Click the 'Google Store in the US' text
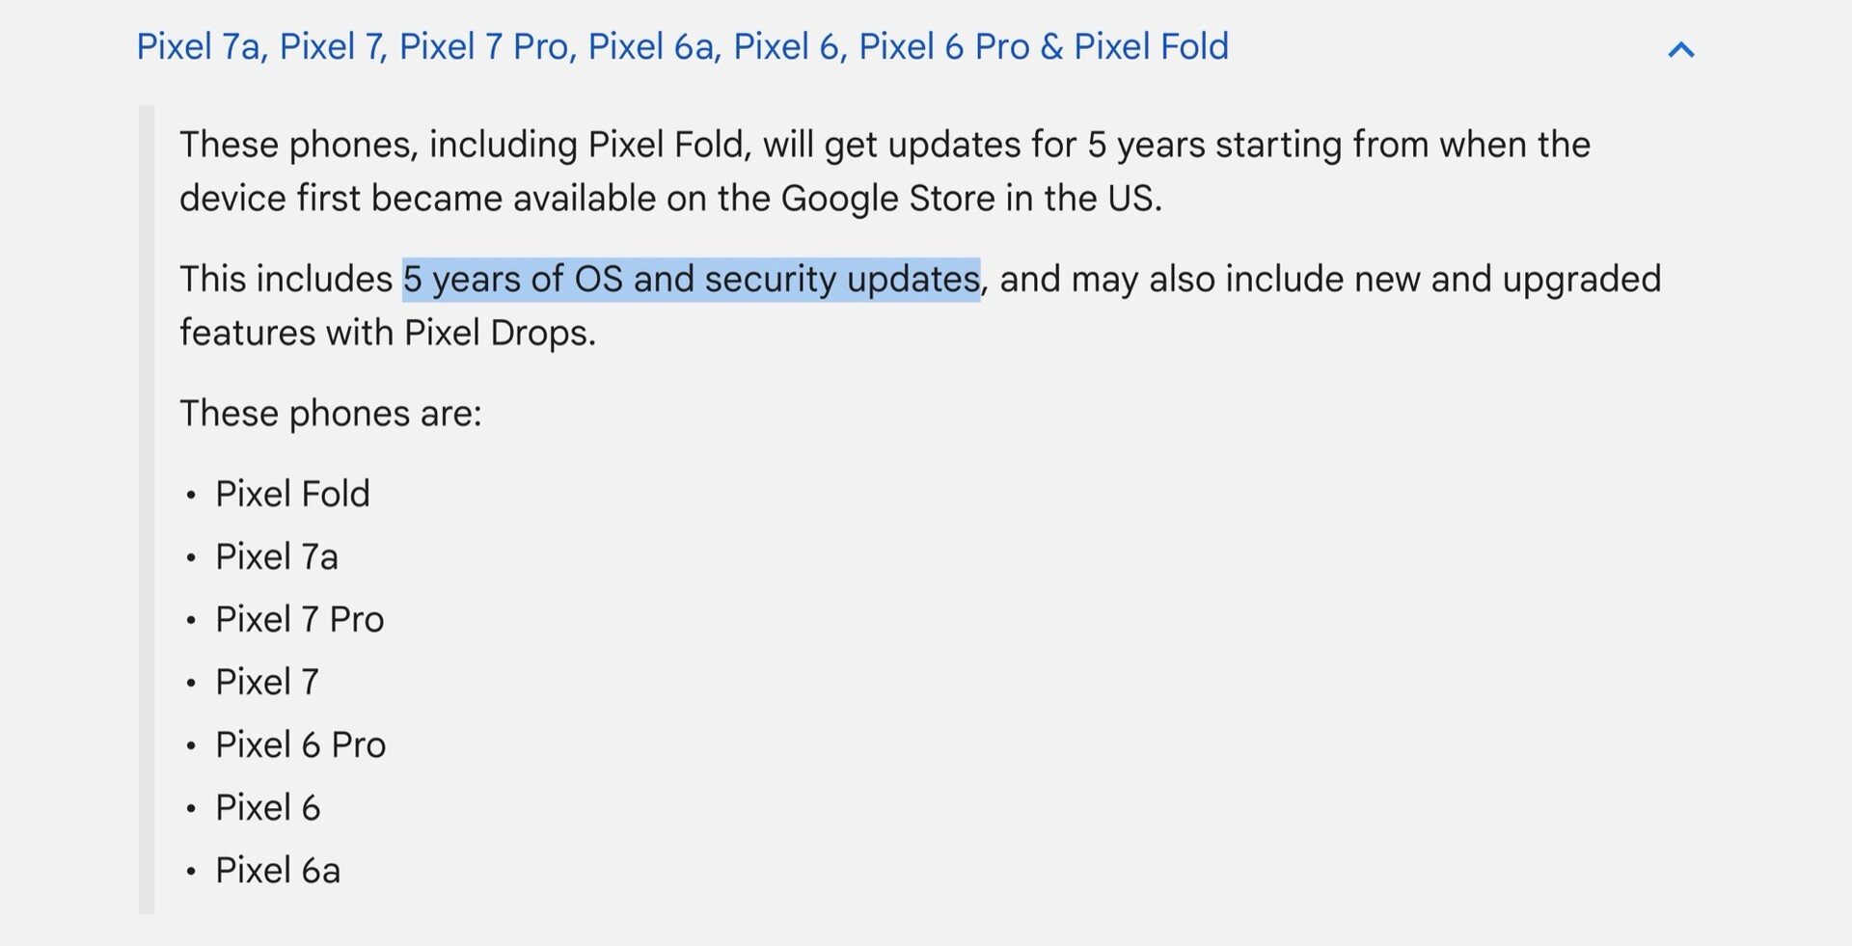The height and width of the screenshot is (946, 1852). click(971, 199)
